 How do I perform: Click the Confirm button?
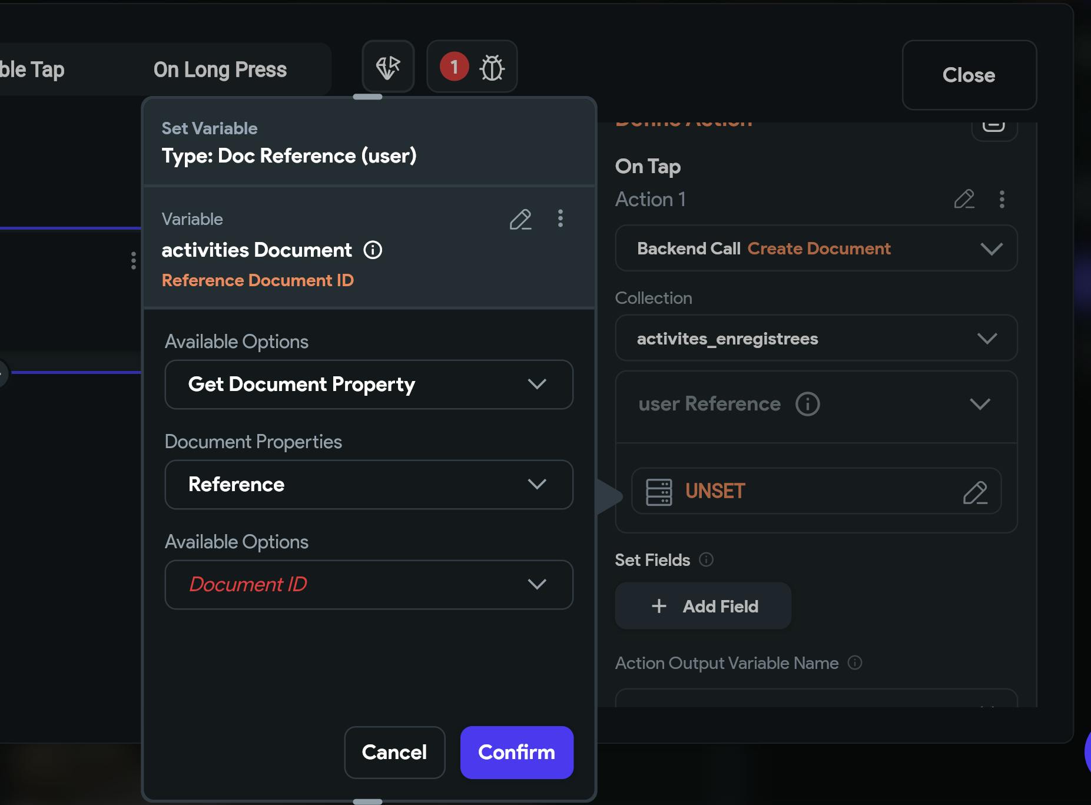(516, 752)
